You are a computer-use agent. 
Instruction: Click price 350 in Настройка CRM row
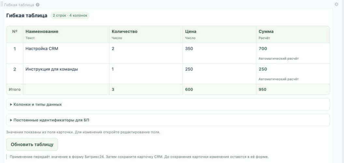[219, 53]
